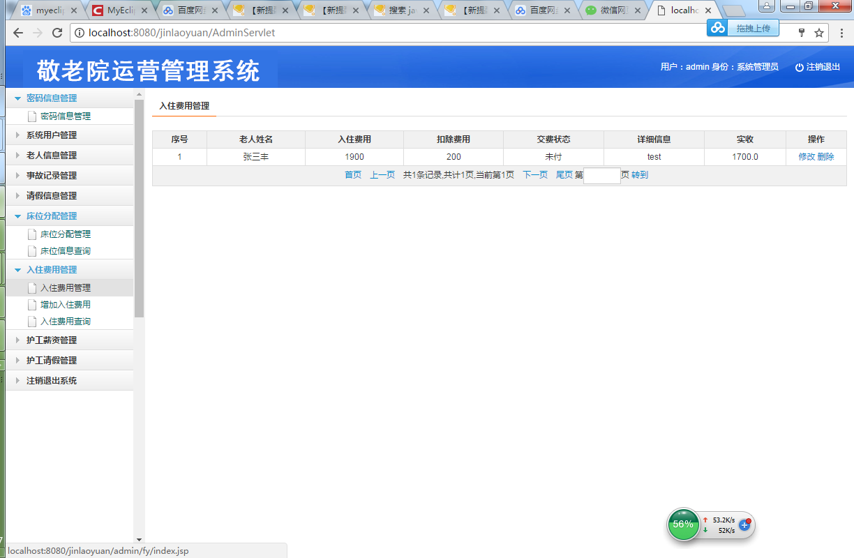Viewport: 854px width, 558px height.
Task: Click the 交费状态 column header
Action: pos(554,139)
